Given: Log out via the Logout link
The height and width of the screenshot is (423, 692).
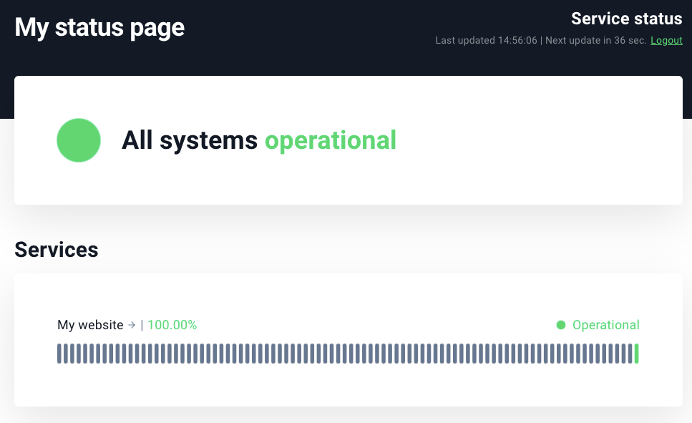Looking at the screenshot, I should click(666, 41).
